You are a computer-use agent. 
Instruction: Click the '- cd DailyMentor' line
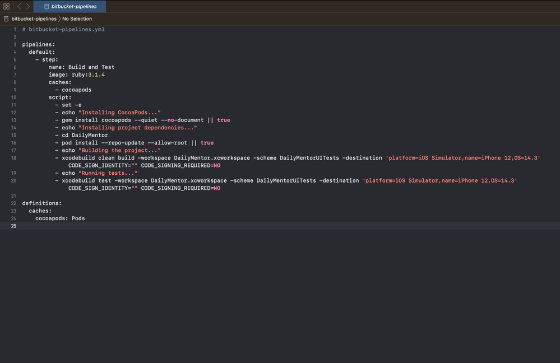(81, 135)
